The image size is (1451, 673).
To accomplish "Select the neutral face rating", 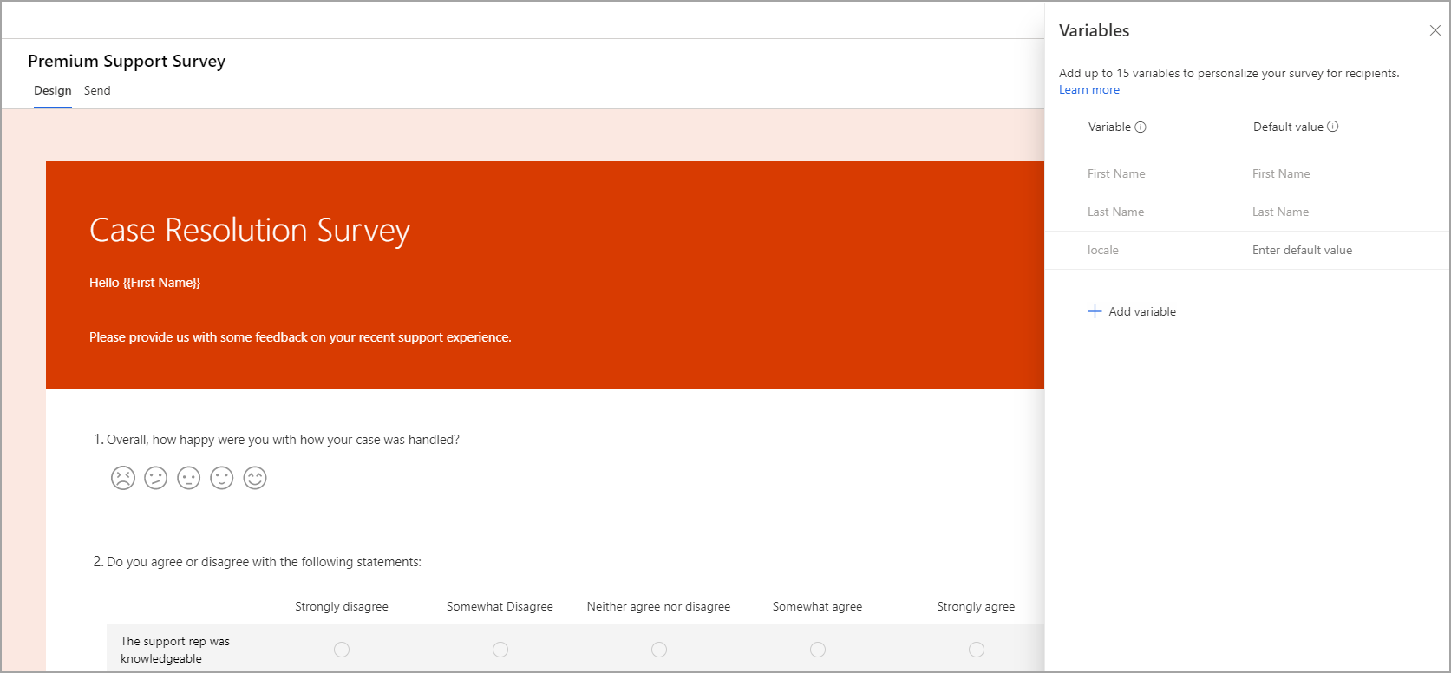I will [189, 478].
